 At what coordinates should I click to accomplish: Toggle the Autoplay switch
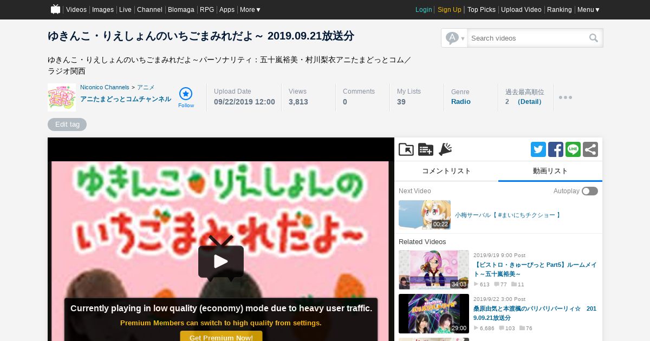point(590,191)
